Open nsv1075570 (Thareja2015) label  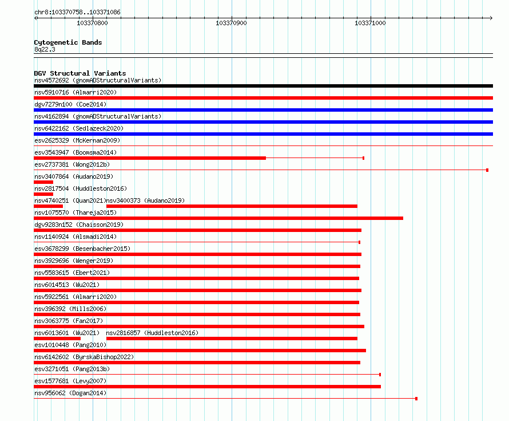tap(75, 213)
